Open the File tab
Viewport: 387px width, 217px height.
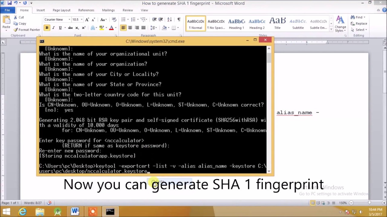(7, 10)
